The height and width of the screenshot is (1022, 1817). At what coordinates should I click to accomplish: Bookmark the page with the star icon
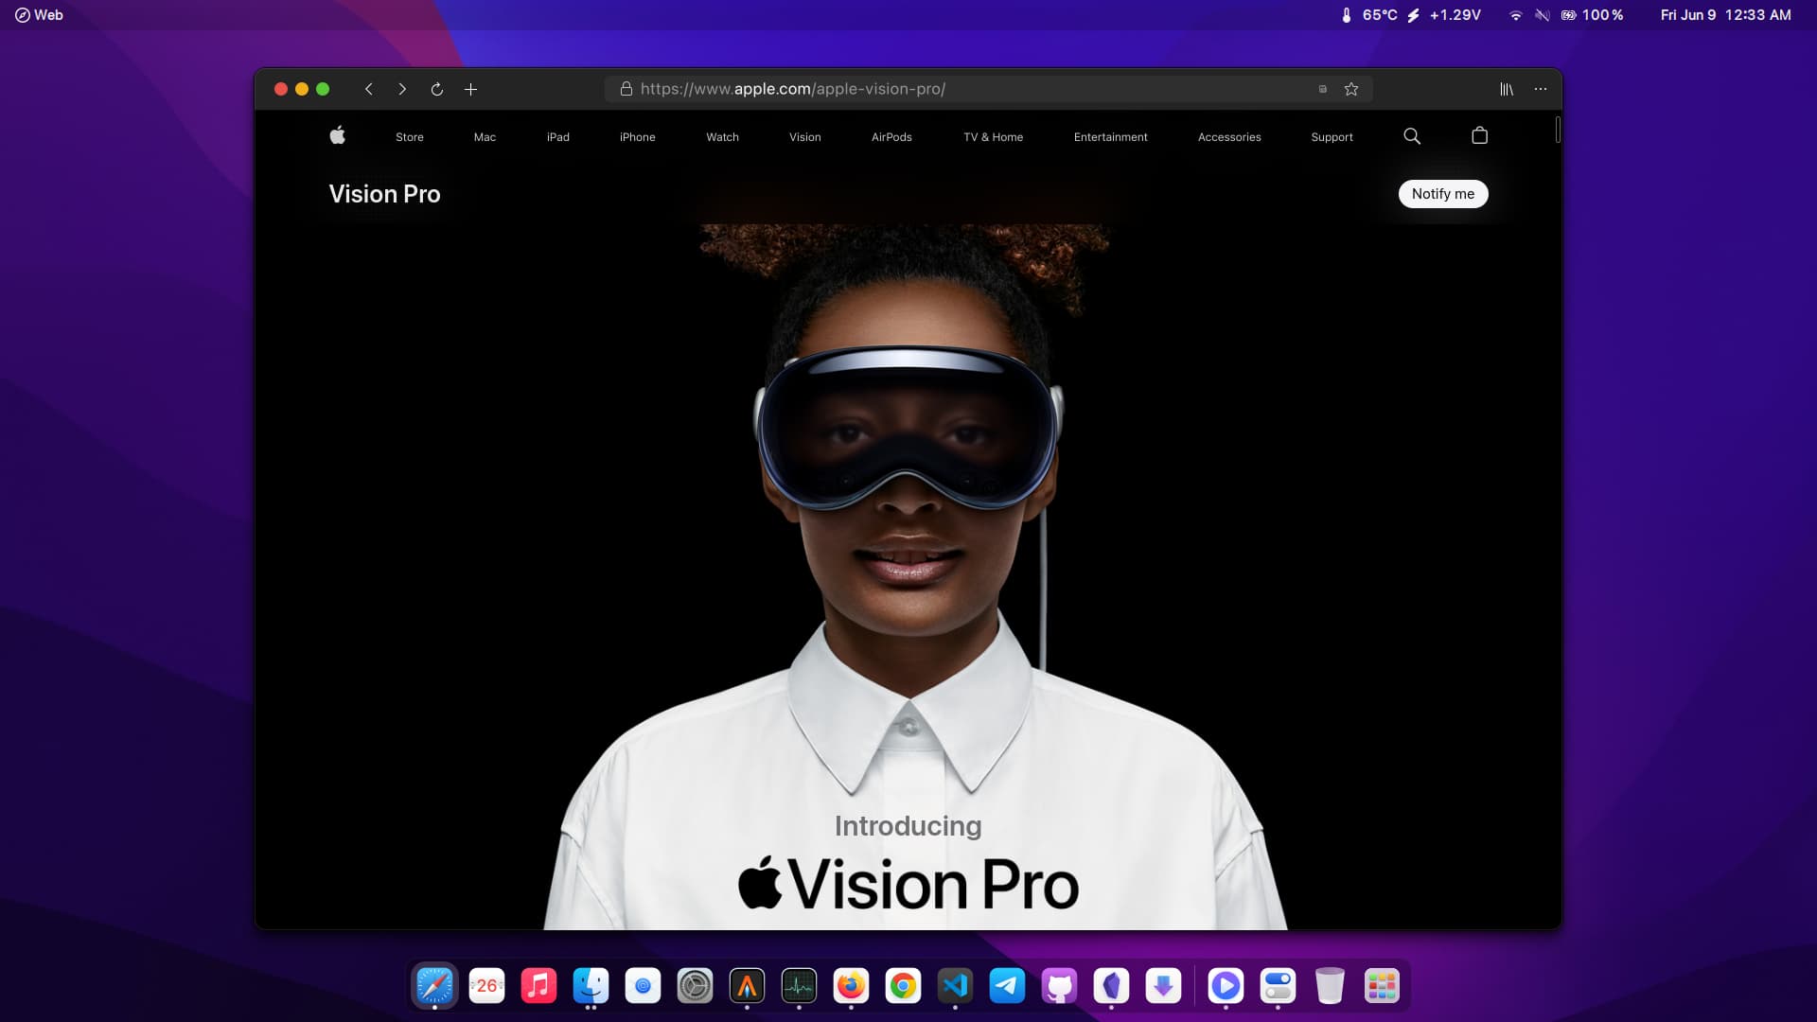click(x=1351, y=89)
